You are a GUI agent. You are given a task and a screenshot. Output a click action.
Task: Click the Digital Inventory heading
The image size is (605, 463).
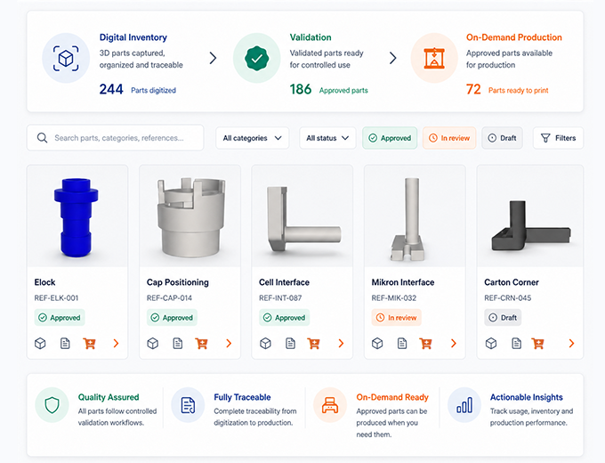[x=133, y=37]
